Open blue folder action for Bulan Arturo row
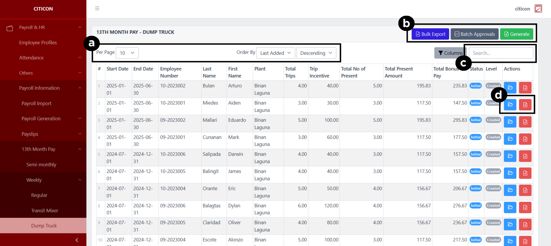 (x=510, y=88)
